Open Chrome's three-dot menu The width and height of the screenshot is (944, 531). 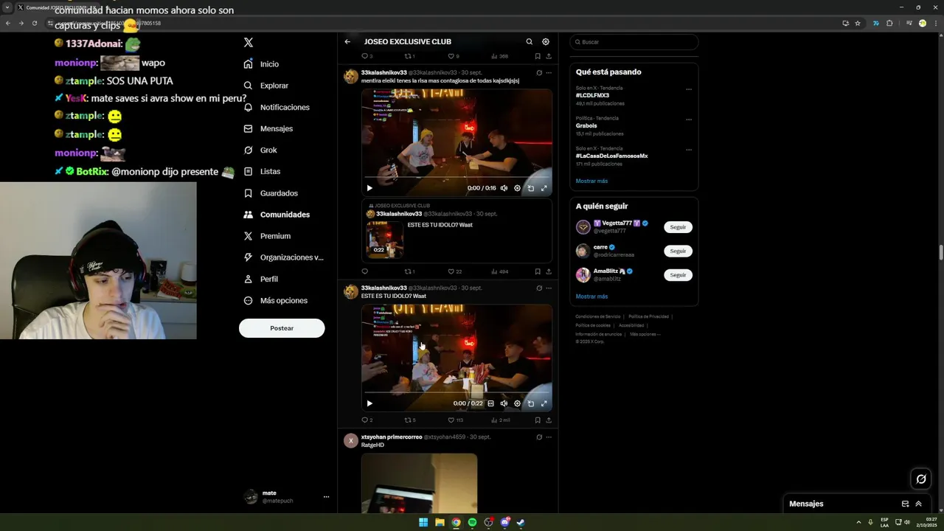[935, 24]
